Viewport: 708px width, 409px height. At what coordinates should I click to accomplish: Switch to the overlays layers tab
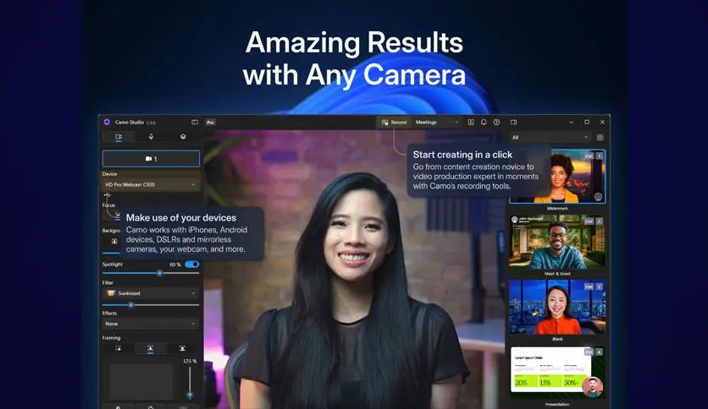tap(183, 137)
